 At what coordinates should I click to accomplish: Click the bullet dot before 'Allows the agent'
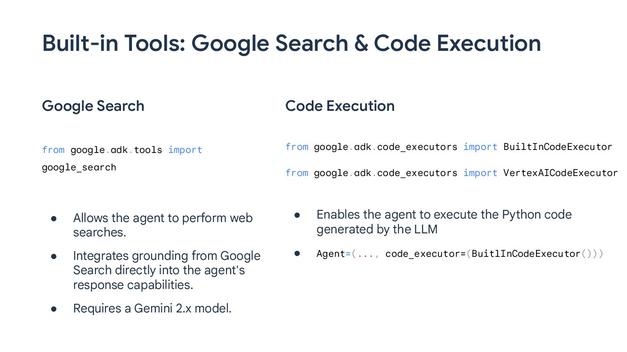click(54, 218)
